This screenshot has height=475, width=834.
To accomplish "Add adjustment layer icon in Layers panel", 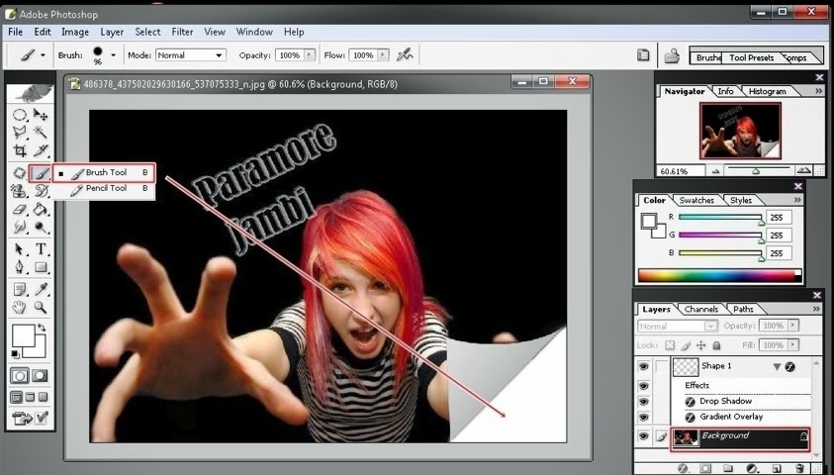I will [752, 468].
